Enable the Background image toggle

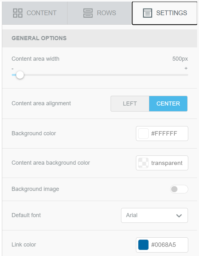coord(179,189)
